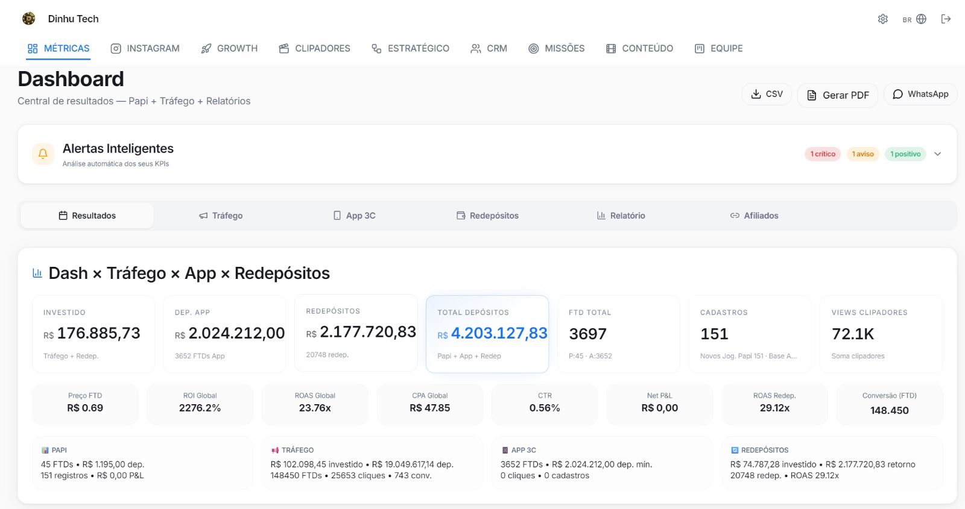The width and height of the screenshot is (965, 509).
Task: Select the VIEWS CLIPADORES card
Action: coord(881,334)
